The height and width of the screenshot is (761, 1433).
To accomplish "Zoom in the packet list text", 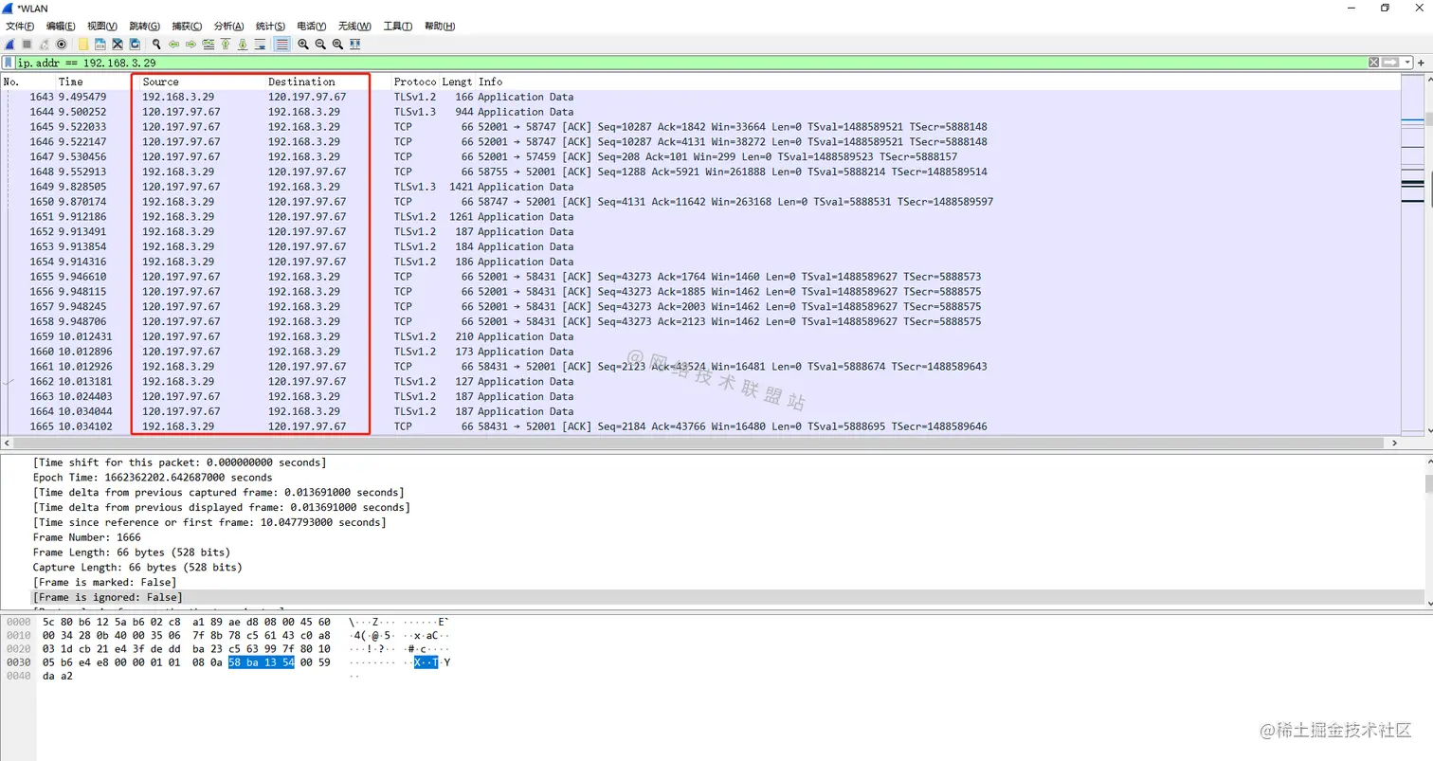I will (303, 44).
